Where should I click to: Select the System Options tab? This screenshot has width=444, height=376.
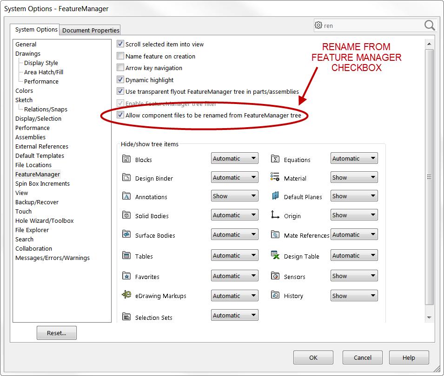click(35, 30)
